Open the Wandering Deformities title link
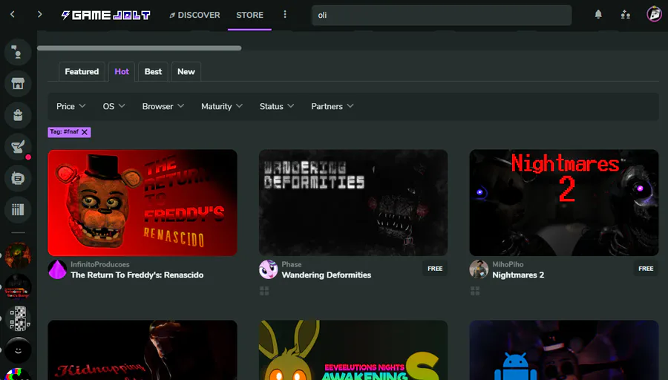This screenshot has height=380, width=668. 327,275
